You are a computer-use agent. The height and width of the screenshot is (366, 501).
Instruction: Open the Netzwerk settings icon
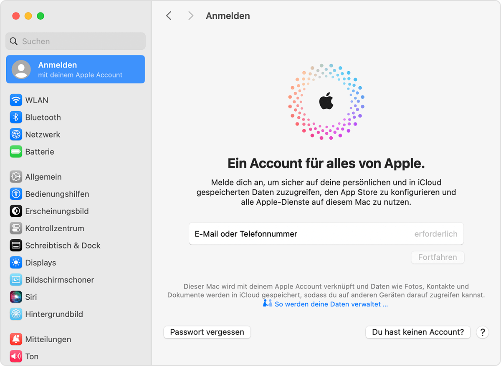(16, 134)
